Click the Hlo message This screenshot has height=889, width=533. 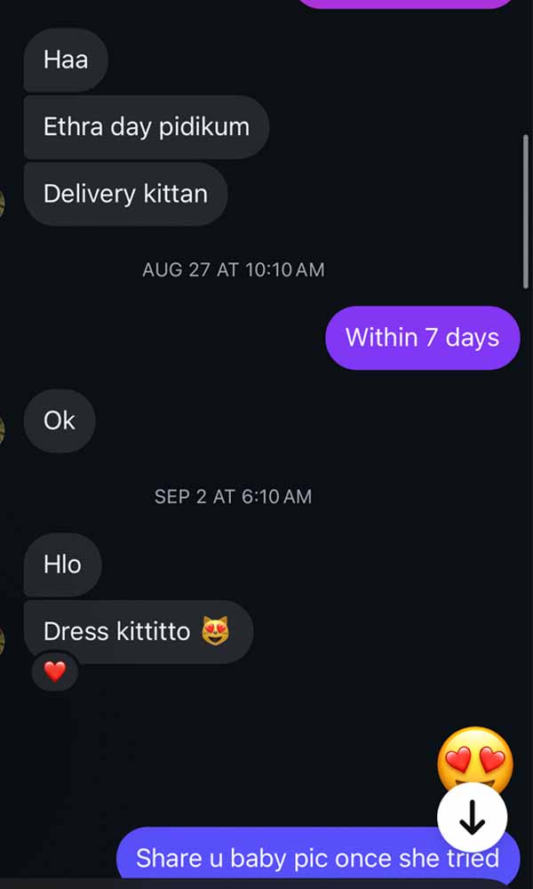[62, 565]
